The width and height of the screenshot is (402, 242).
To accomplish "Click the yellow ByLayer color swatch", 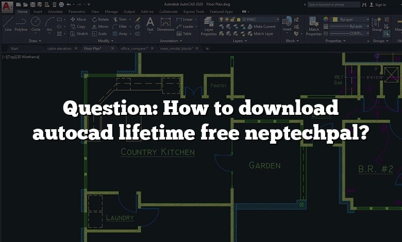I will click(335, 20).
